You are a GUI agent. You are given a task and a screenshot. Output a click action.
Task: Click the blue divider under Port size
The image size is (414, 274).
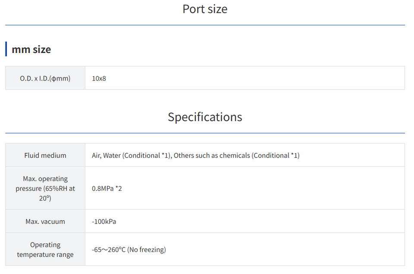205,25
